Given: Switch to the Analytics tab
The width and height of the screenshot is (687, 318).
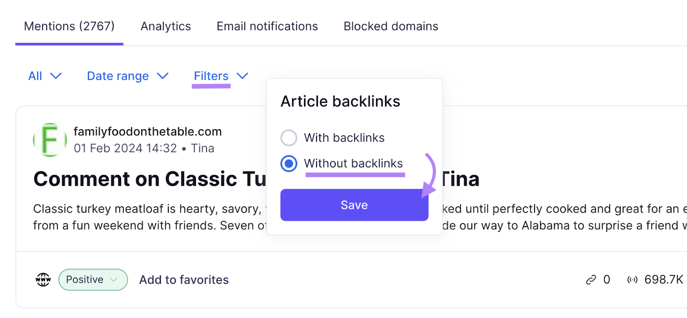Looking at the screenshot, I should [x=166, y=26].
